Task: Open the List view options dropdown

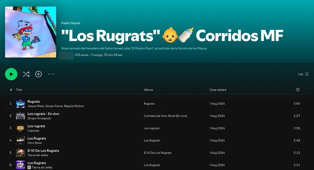Action: point(303,74)
